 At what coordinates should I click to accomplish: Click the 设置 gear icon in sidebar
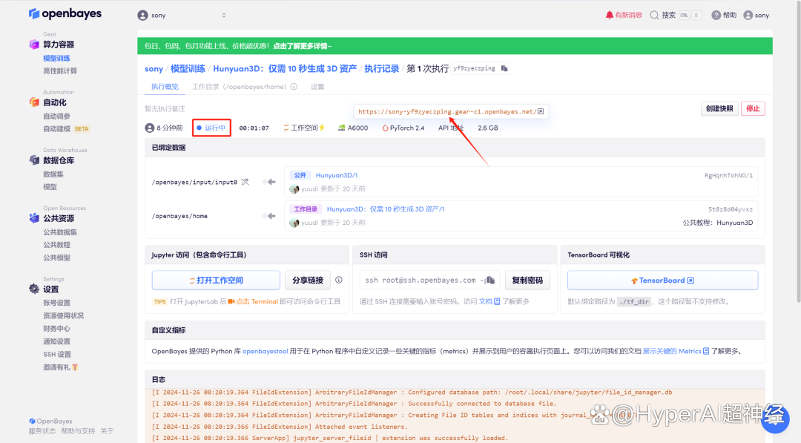click(34, 289)
